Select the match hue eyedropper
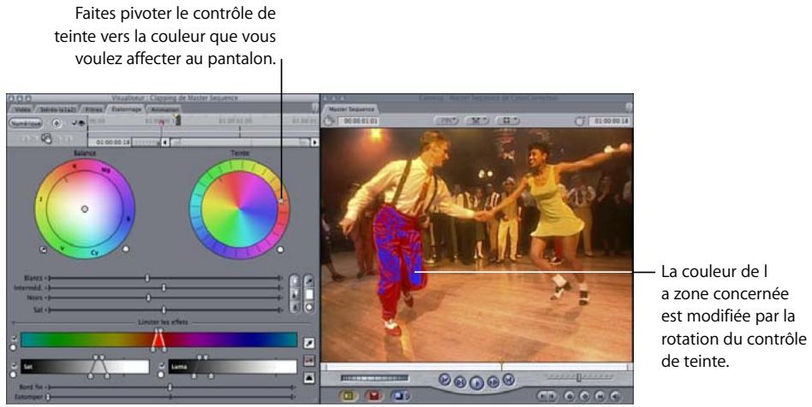 coord(308,280)
